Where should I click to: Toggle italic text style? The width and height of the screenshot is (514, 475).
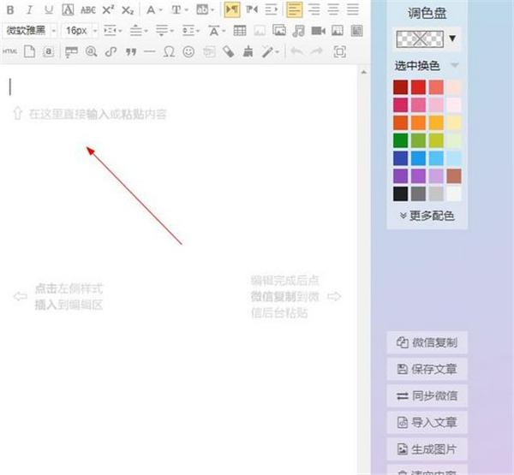[29, 9]
